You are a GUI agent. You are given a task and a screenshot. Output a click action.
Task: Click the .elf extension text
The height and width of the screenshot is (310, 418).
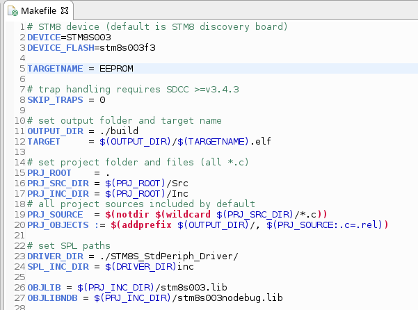260,141
